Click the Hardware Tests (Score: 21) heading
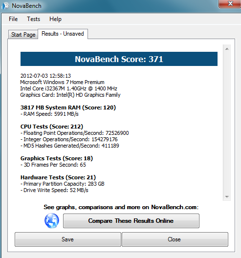This screenshot has height=258, width=241. pyautogui.click(x=58, y=177)
